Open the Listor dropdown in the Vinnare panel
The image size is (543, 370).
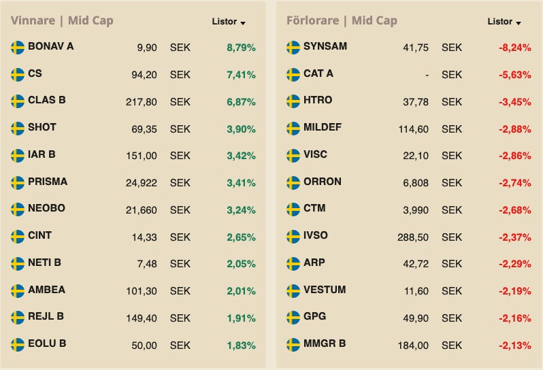(229, 22)
